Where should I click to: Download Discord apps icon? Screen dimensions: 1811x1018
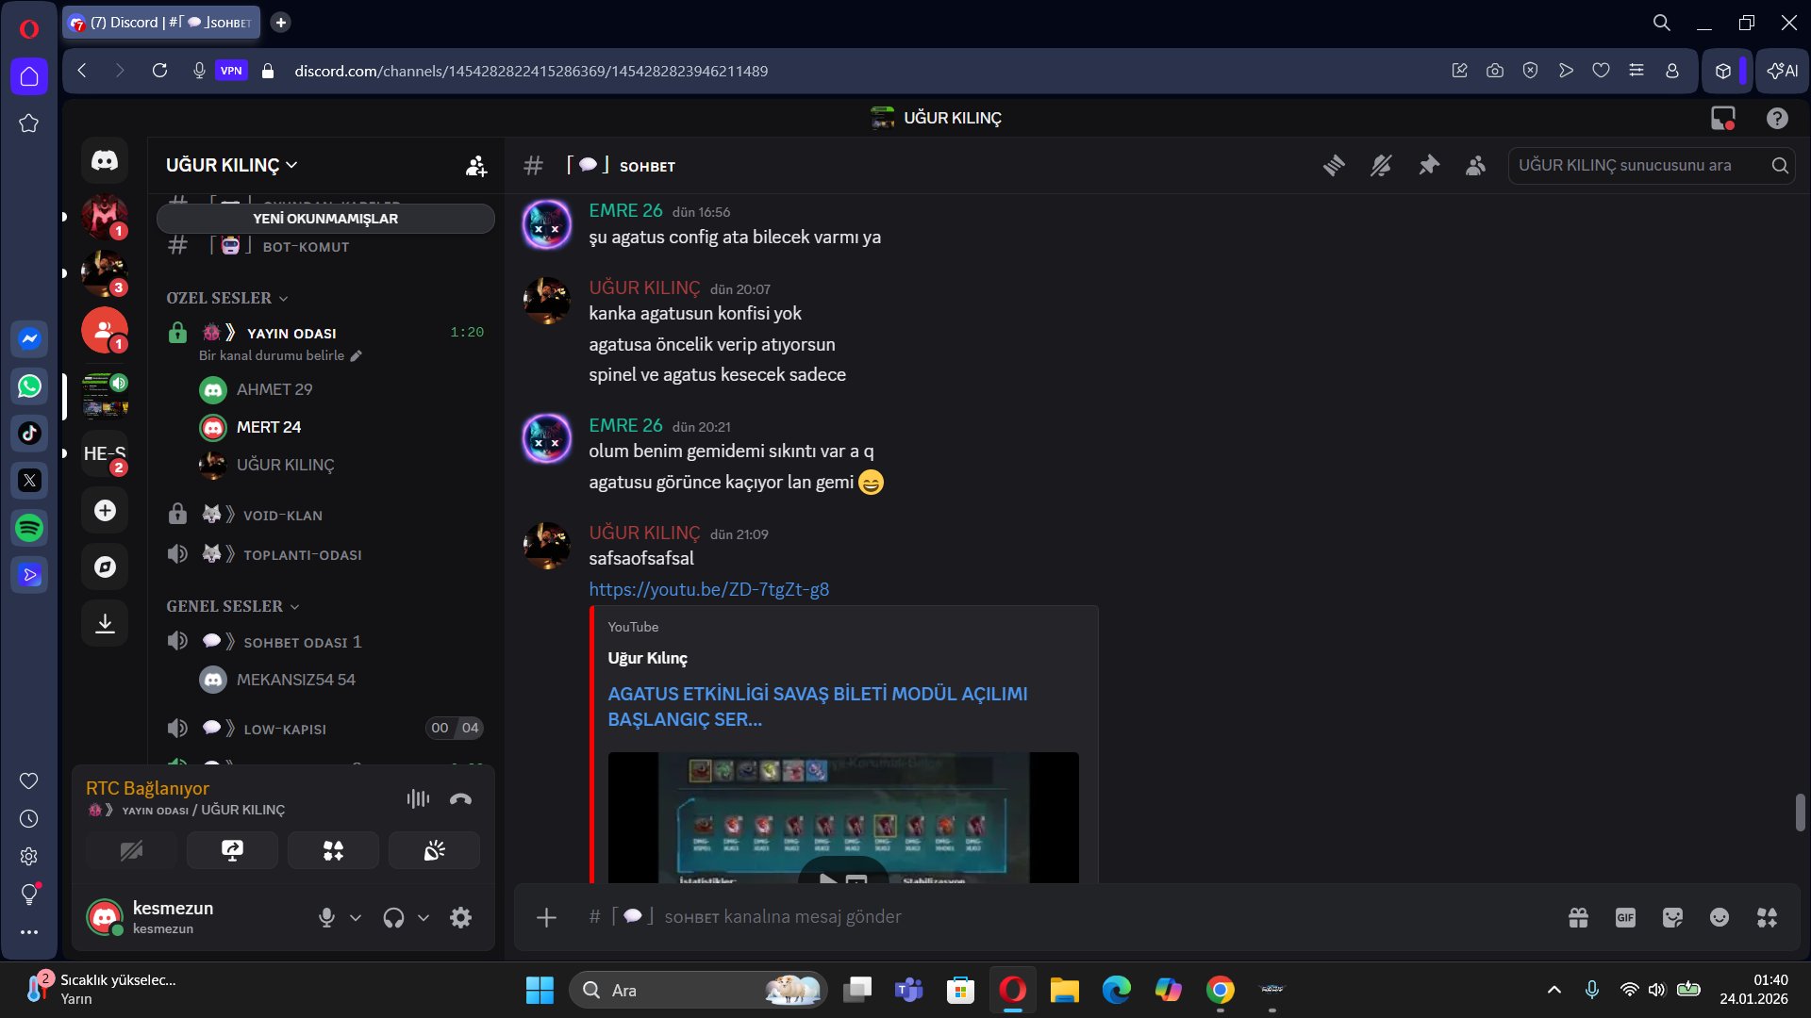[105, 623]
